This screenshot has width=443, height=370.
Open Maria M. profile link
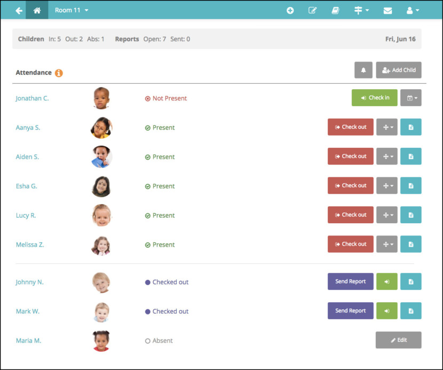28,341
